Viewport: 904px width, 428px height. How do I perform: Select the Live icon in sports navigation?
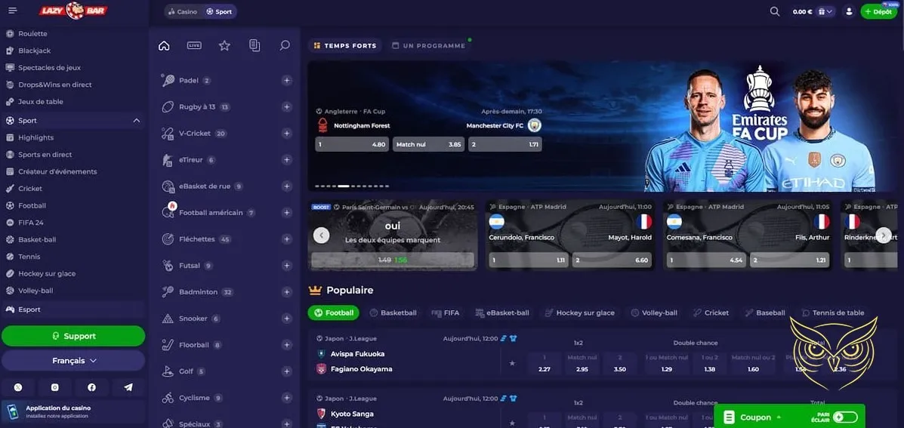click(194, 45)
